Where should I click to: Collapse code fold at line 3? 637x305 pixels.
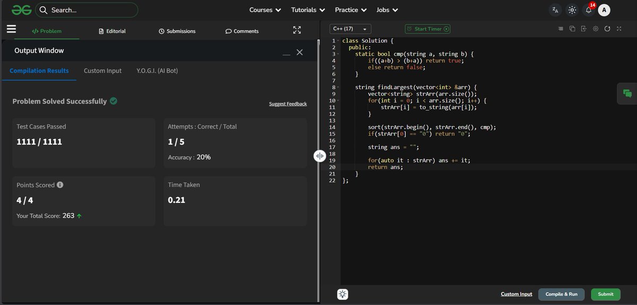click(x=338, y=54)
